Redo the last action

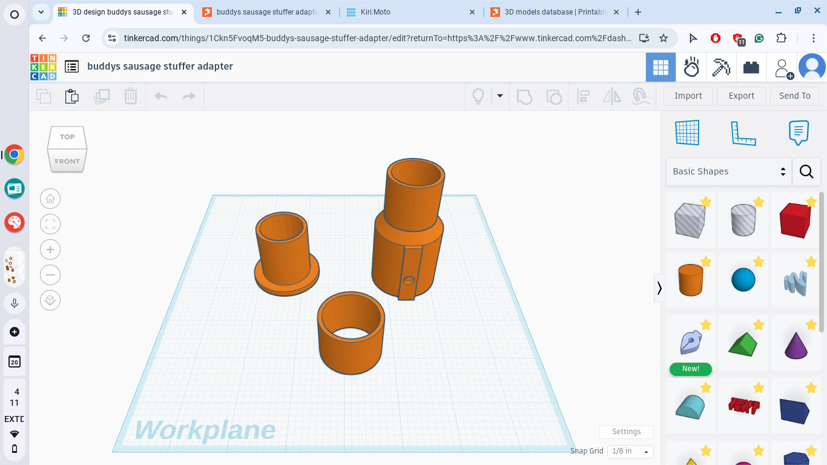[189, 96]
